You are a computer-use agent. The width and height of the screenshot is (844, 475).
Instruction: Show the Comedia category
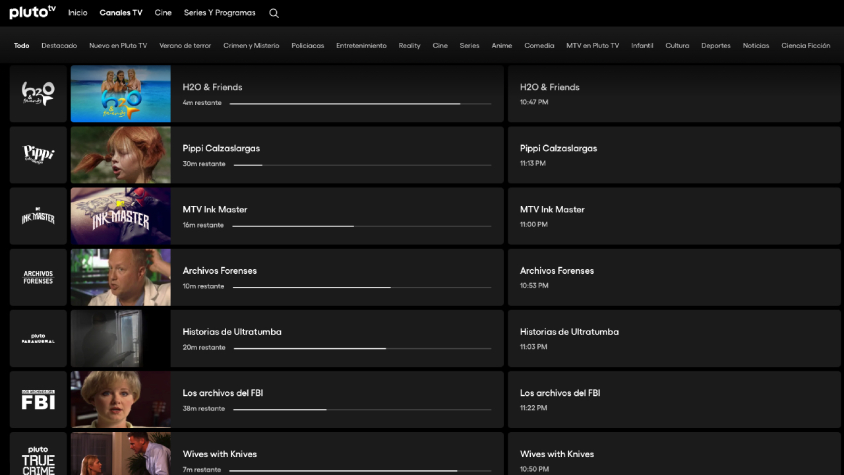tap(539, 46)
